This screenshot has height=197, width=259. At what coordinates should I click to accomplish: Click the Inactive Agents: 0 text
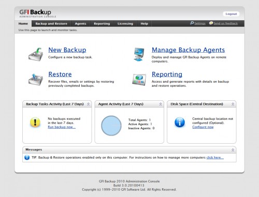[141, 128]
